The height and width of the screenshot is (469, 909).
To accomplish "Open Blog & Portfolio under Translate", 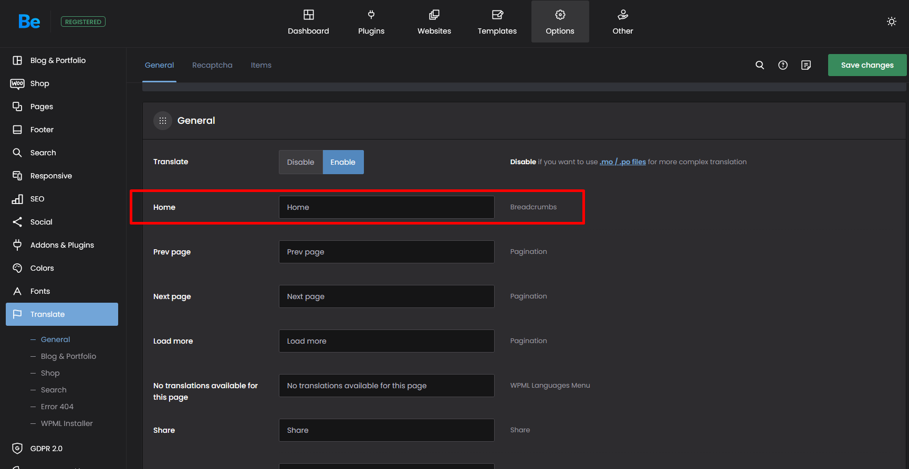I will 68,356.
